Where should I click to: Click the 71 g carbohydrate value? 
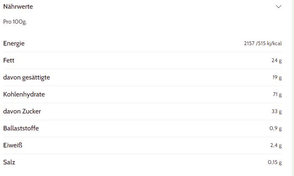click(x=277, y=94)
